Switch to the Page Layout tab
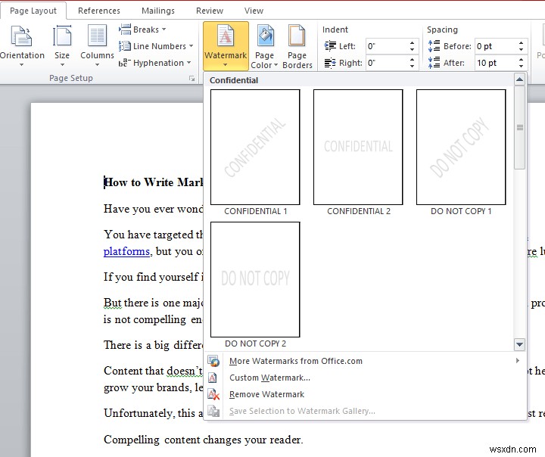This screenshot has width=545, height=457. (33, 11)
